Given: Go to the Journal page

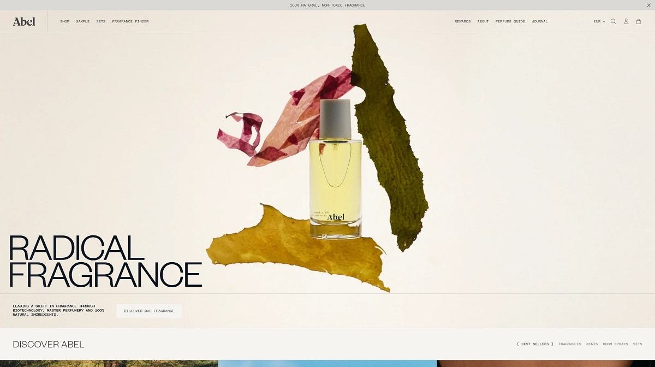Looking at the screenshot, I should 540,21.
